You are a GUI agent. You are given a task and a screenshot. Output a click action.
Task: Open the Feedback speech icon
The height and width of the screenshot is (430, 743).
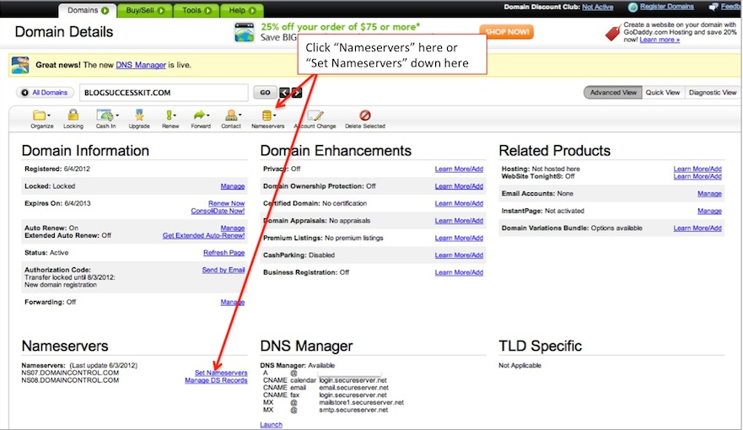point(713,7)
